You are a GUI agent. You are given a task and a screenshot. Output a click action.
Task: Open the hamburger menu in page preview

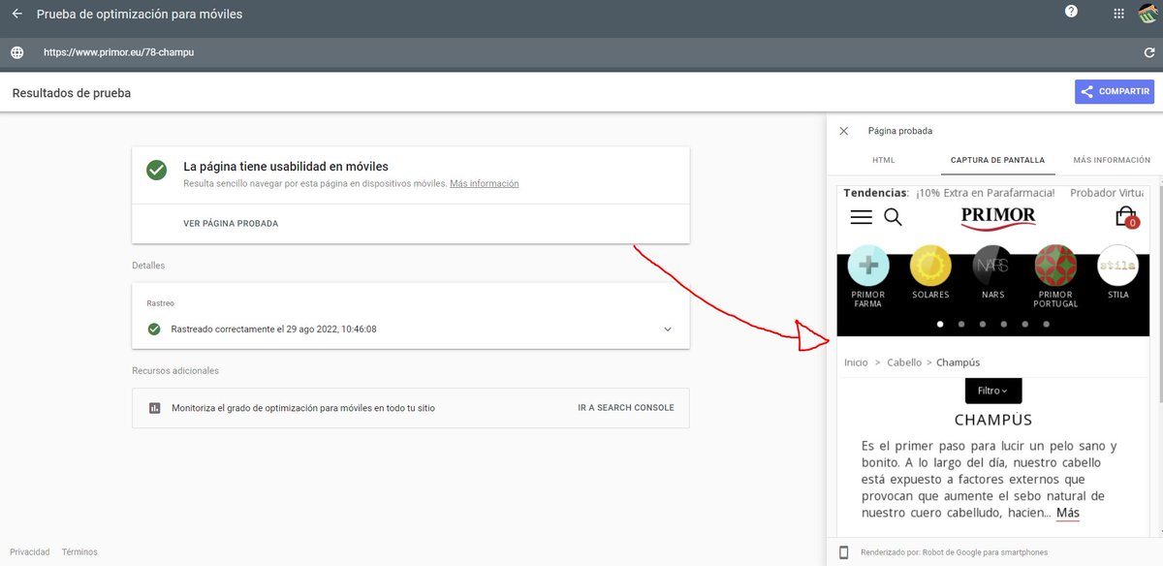[x=861, y=217]
